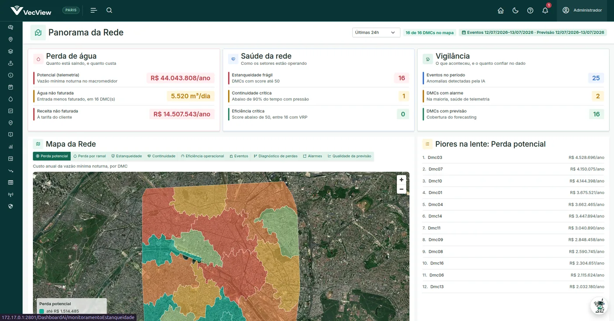Open the calendar sidebar icon
The height and width of the screenshot is (321, 614).
click(x=11, y=87)
